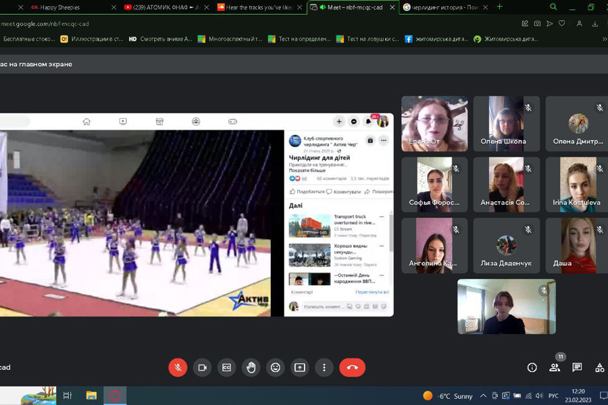Expand the bookmarks overflow chevron

tap(604, 39)
